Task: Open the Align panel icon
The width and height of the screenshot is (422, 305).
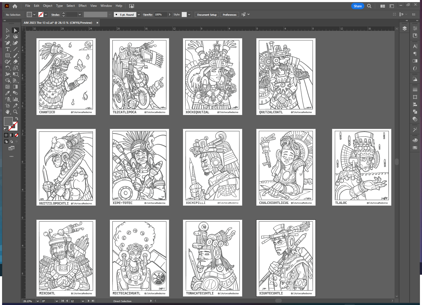Action: pos(415,104)
